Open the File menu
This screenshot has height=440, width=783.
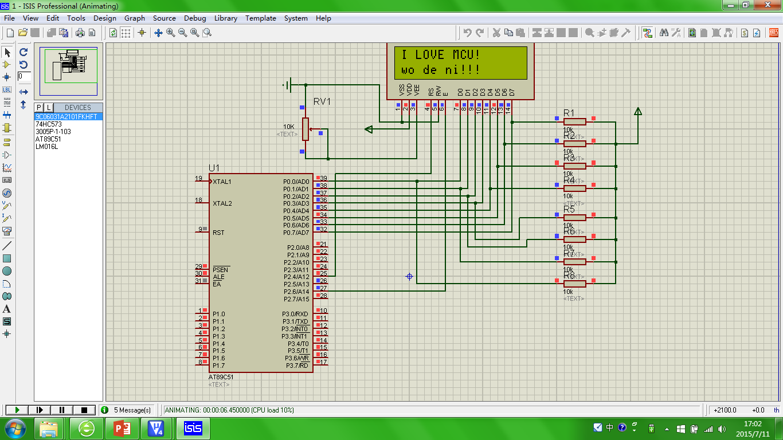(x=10, y=18)
